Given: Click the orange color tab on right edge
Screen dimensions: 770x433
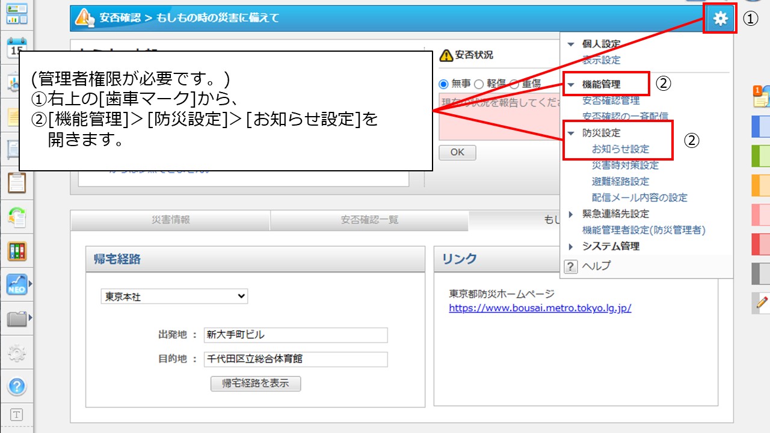Looking at the screenshot, I should coord(761,185).
